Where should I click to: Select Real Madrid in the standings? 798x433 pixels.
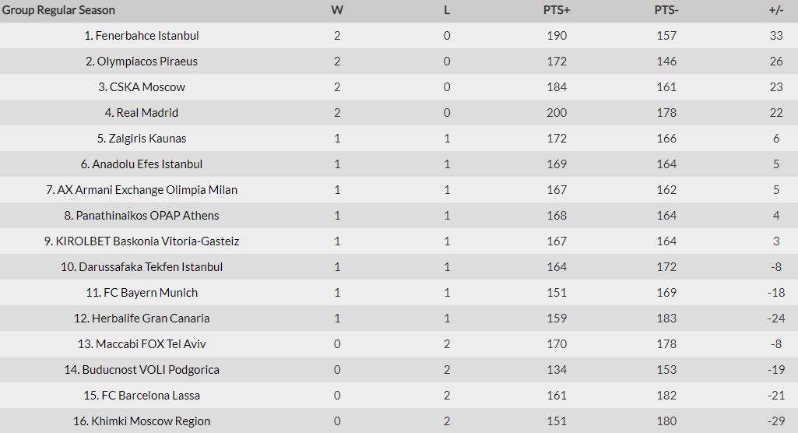pyautogui.click(x=147, y=113)
